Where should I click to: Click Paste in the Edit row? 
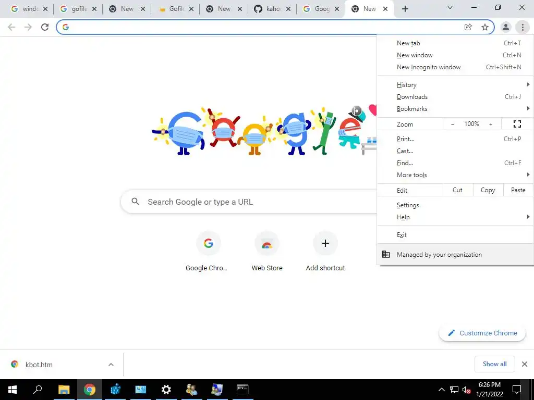click(518, 190)
